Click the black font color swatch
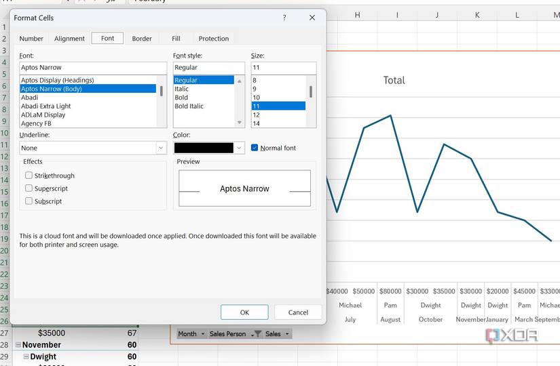Screen dimensions: 560x366 coord(204,148)
